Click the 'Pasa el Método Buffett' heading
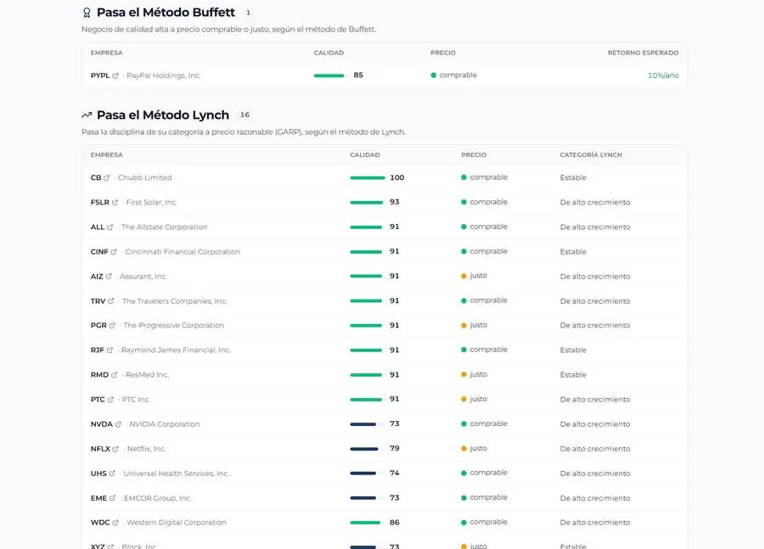 tap(166, 12)
